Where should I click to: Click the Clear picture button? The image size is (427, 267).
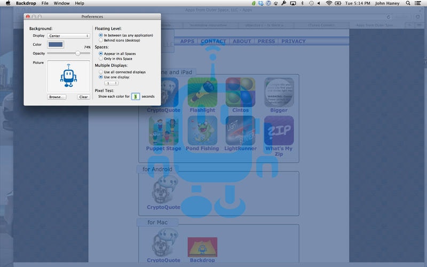83,97
